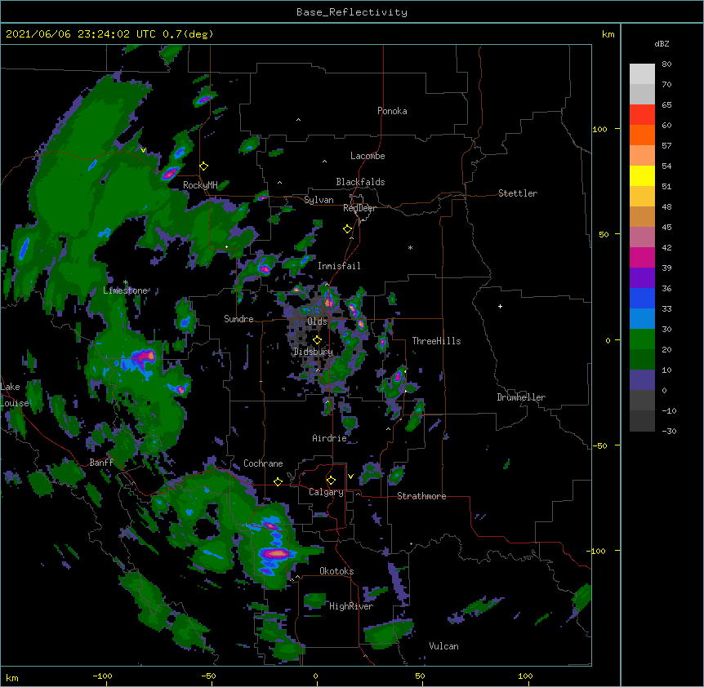Click the Sylvan label on map

(x=319, y=200)
